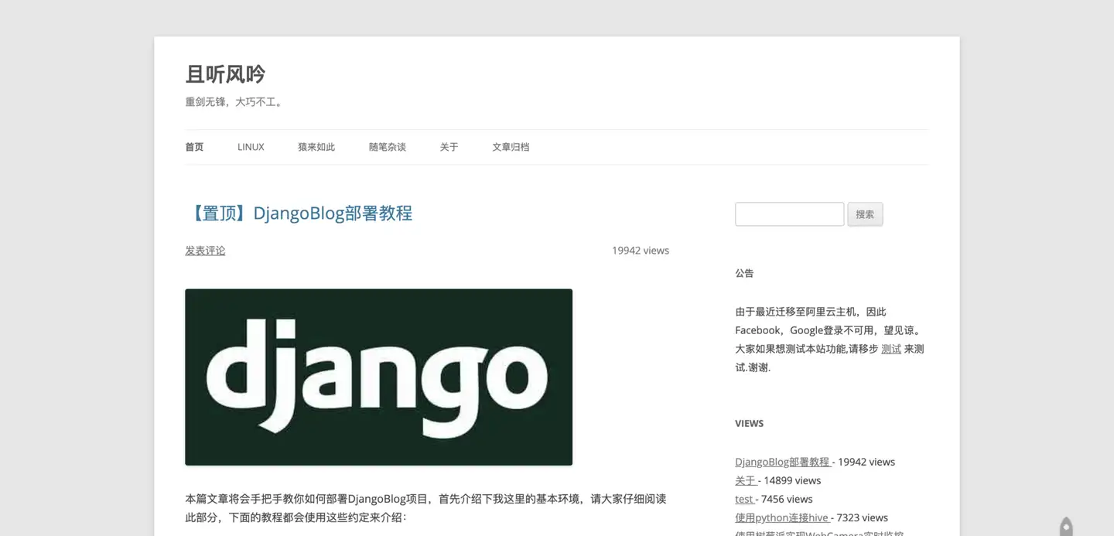Navigate to 文章归档 in the menu
The width and height of the screenshot is (1114, 536).
(x=511, y=147)
